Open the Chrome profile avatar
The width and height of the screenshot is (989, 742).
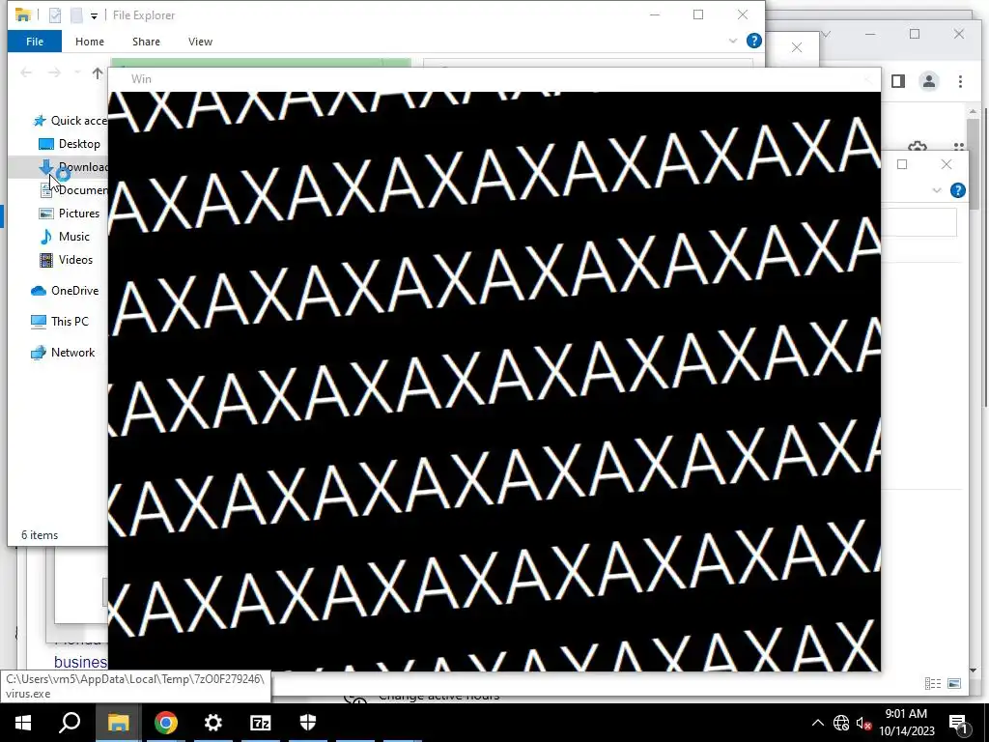pyautogui.click(x=928, y=81)
